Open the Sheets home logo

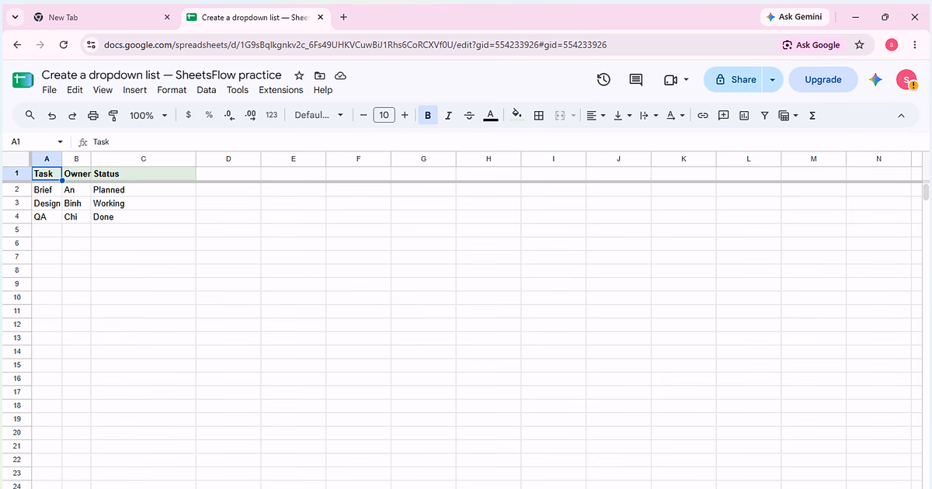coord(23,80)
